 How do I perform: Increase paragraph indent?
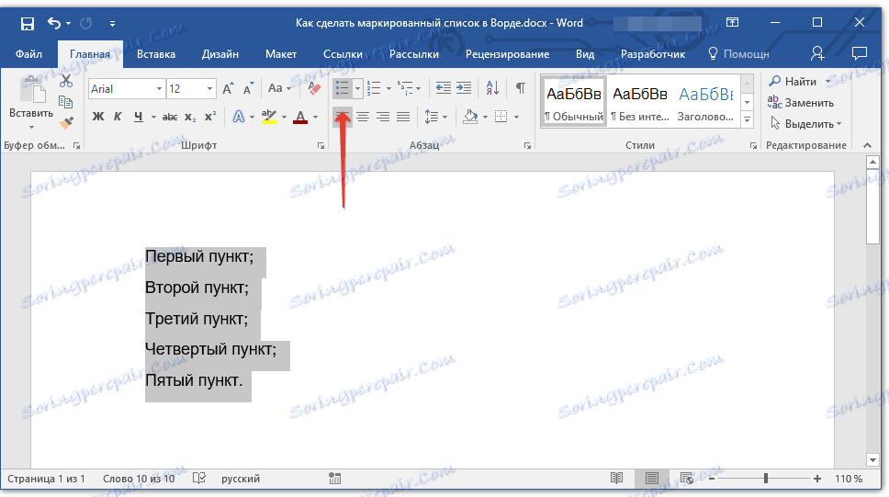point(464,88)
